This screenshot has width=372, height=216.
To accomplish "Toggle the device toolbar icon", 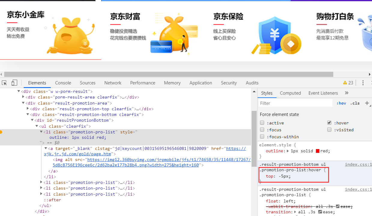I will pos(14,83).
